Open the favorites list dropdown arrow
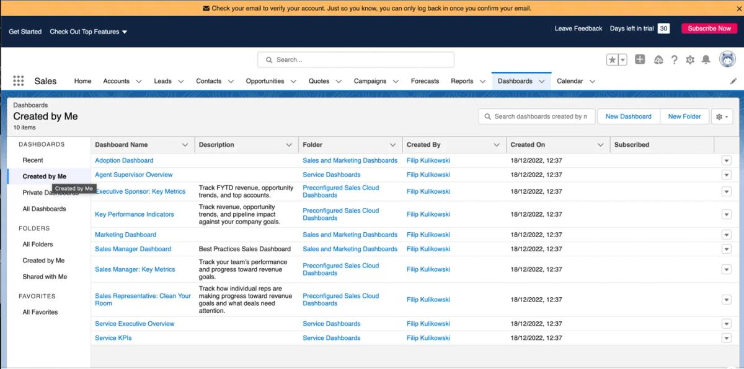The height and width of the screenshot is (369, 744). [x=622, y=60]
